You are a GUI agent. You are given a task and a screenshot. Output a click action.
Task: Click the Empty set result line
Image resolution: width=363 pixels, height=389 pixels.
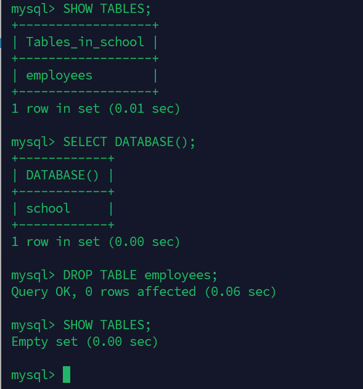[x=84, y=342]
